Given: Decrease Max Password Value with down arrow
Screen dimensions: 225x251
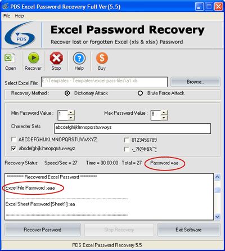Looking at the screenshot, I should (164, 118).
